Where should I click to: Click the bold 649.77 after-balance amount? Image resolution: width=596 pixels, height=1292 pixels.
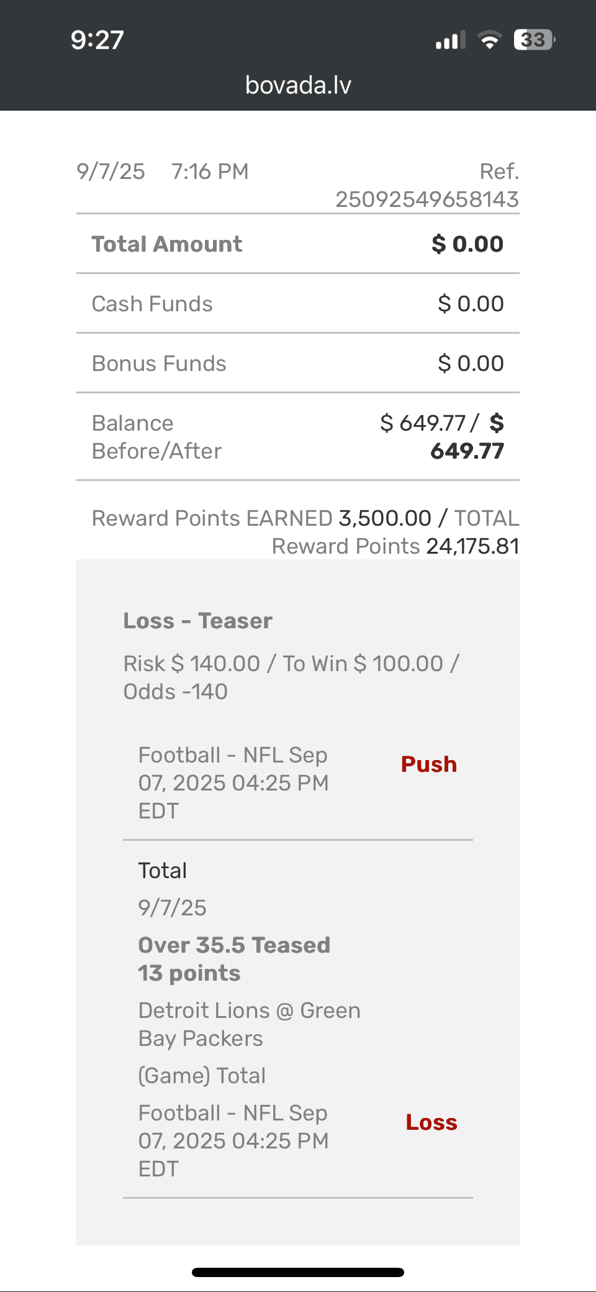click(x=467, y=451)
